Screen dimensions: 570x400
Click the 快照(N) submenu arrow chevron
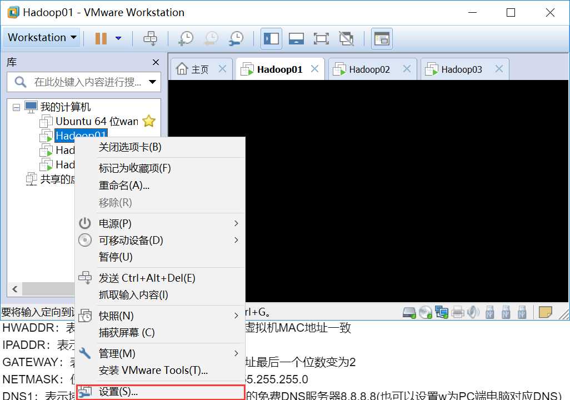pos(236,316)
